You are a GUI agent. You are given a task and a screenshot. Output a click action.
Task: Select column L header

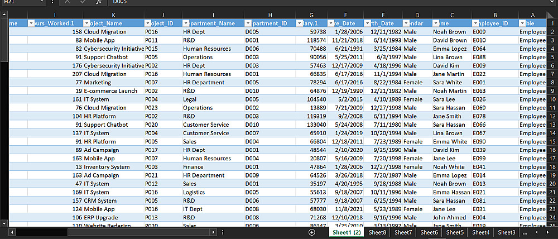[55, 15]
